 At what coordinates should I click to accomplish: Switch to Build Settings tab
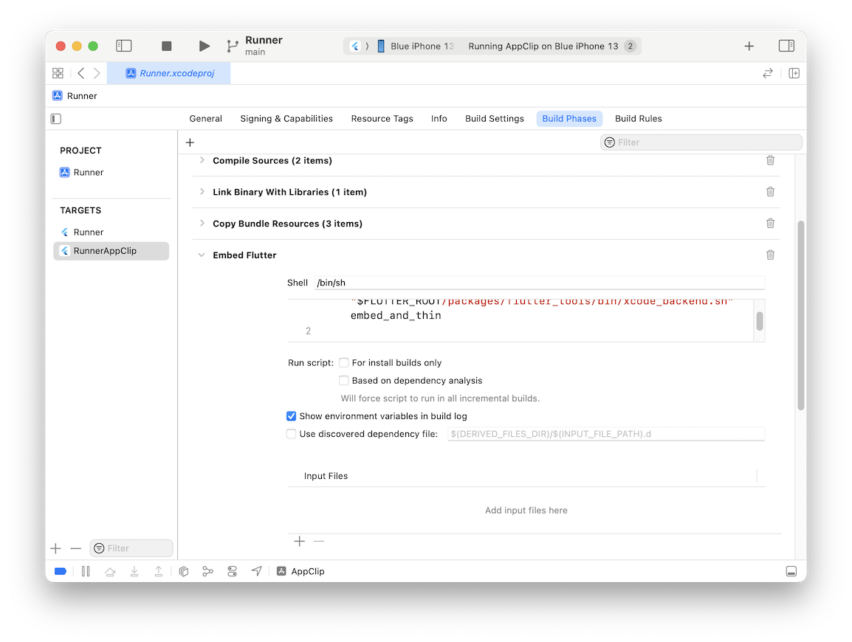pos(494,119)
